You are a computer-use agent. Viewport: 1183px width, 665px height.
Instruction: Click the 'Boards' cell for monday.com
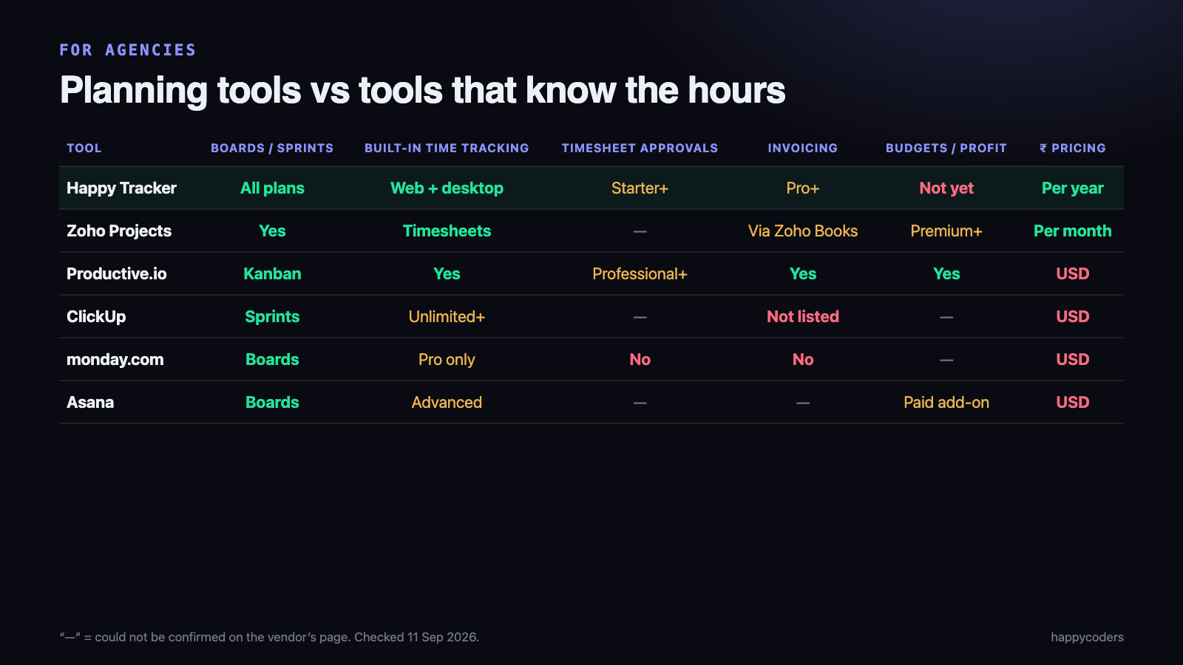click(x=272, y=360)
